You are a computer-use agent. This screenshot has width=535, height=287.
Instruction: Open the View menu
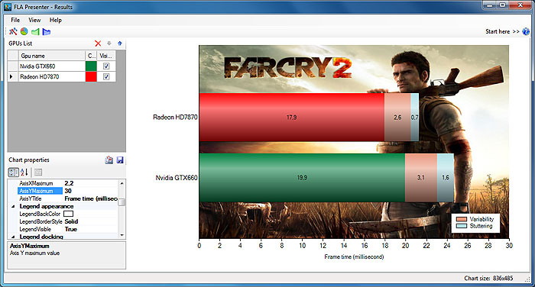pos(34,20)
